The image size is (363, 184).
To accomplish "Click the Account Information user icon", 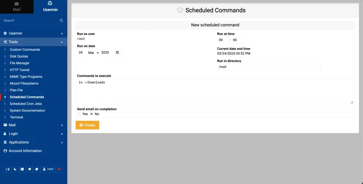I will click(x=5, y=151).
